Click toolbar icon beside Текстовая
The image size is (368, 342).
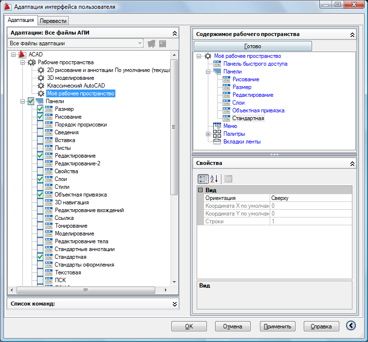[x=49, y=272]
